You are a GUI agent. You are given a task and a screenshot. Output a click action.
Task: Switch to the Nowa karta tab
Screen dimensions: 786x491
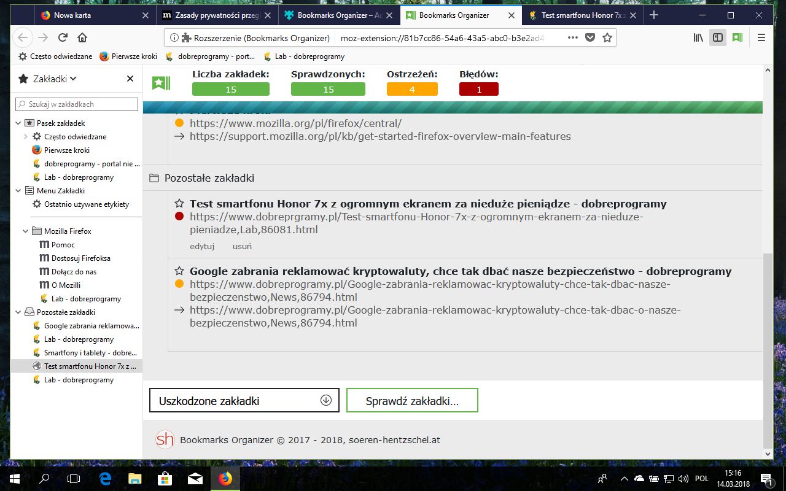coord(95,15)
